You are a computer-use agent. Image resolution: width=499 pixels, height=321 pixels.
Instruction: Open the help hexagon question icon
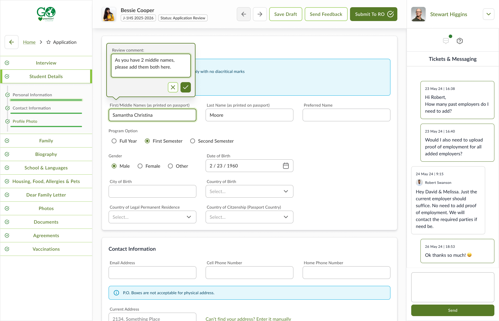(460, 41)
